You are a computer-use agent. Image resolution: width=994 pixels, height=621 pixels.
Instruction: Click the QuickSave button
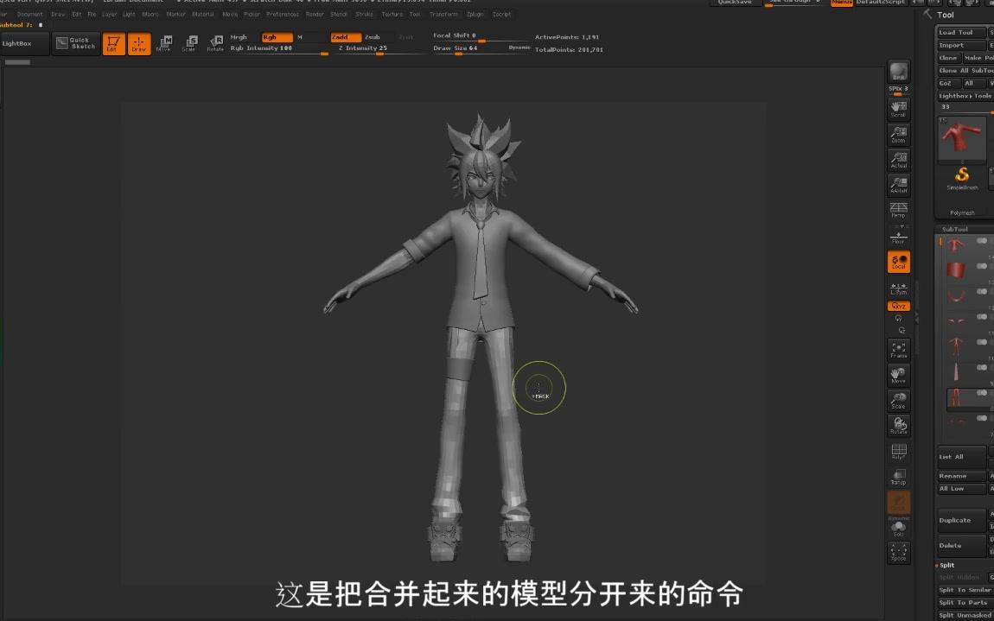coord(736,3)
